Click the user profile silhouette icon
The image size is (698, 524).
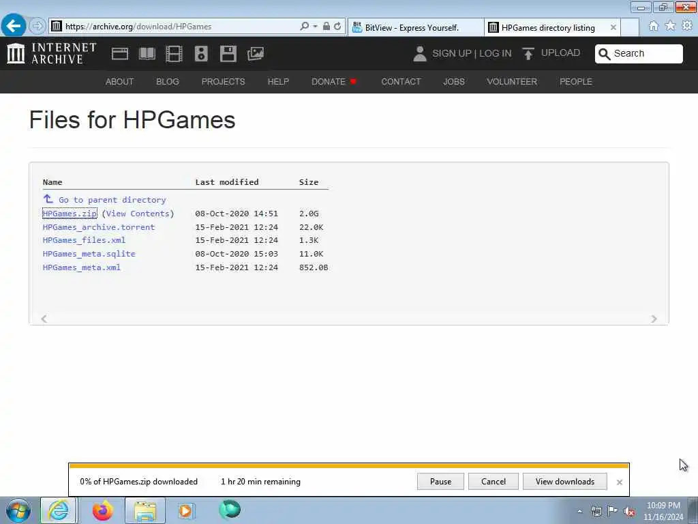click(419, 53)
